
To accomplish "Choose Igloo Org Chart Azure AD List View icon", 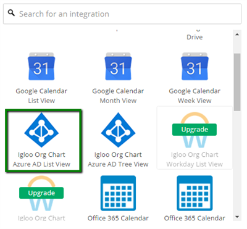I will 41,130.
